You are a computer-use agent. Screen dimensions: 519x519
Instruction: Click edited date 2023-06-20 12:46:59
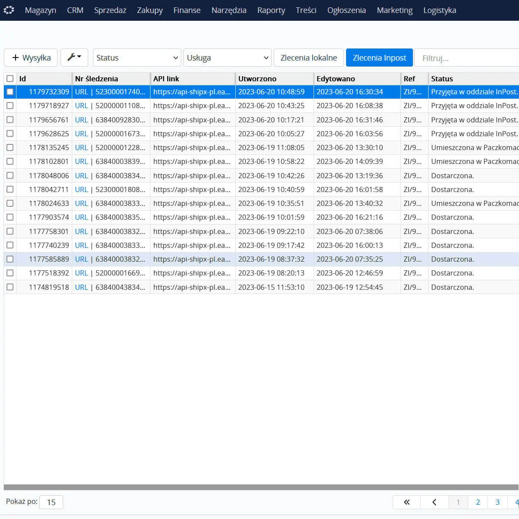coord(349,273)
